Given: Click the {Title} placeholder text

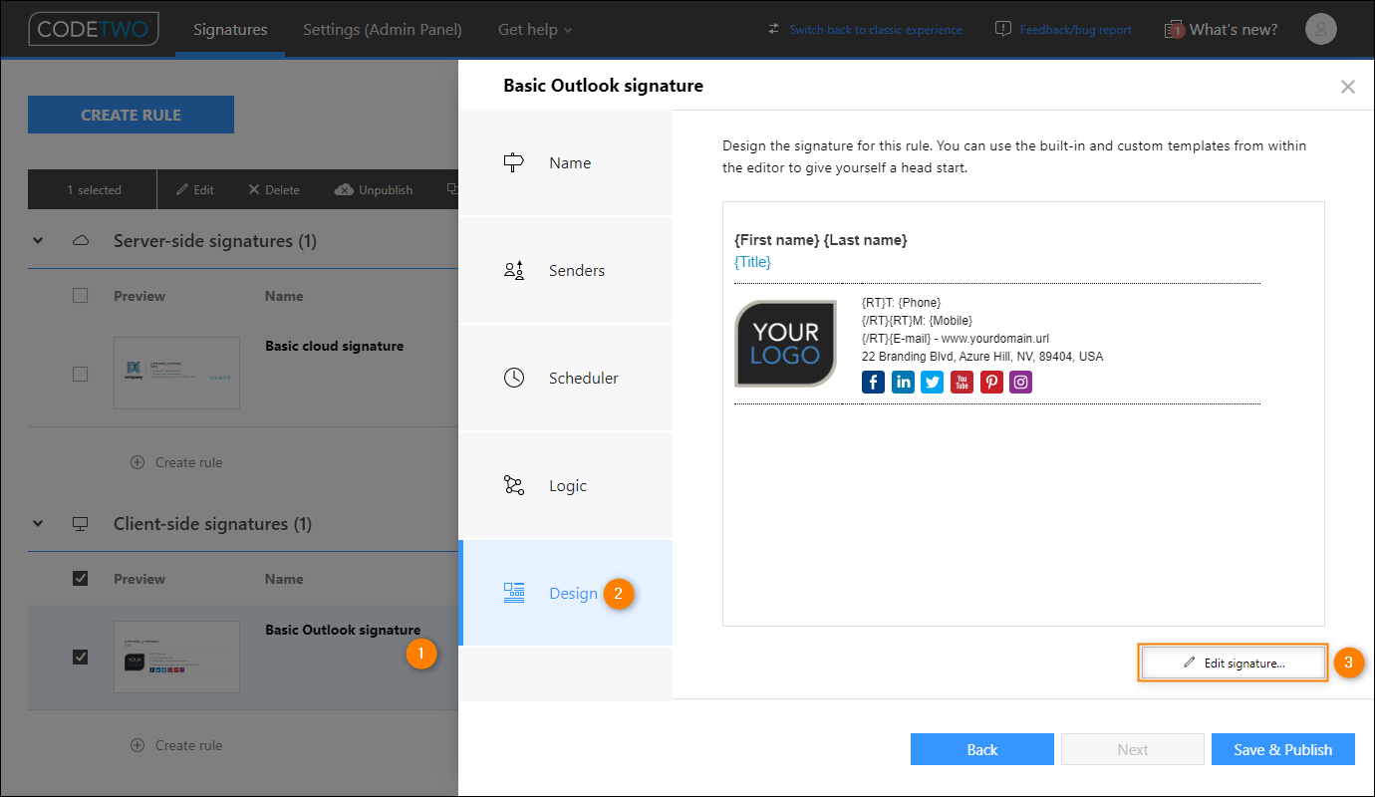Looking at the screenshot, I should click(x=752, y=262).
